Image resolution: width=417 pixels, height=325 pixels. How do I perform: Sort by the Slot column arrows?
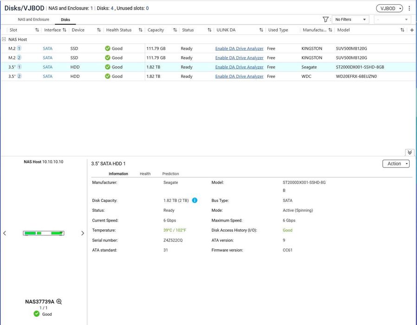[37, 30]
